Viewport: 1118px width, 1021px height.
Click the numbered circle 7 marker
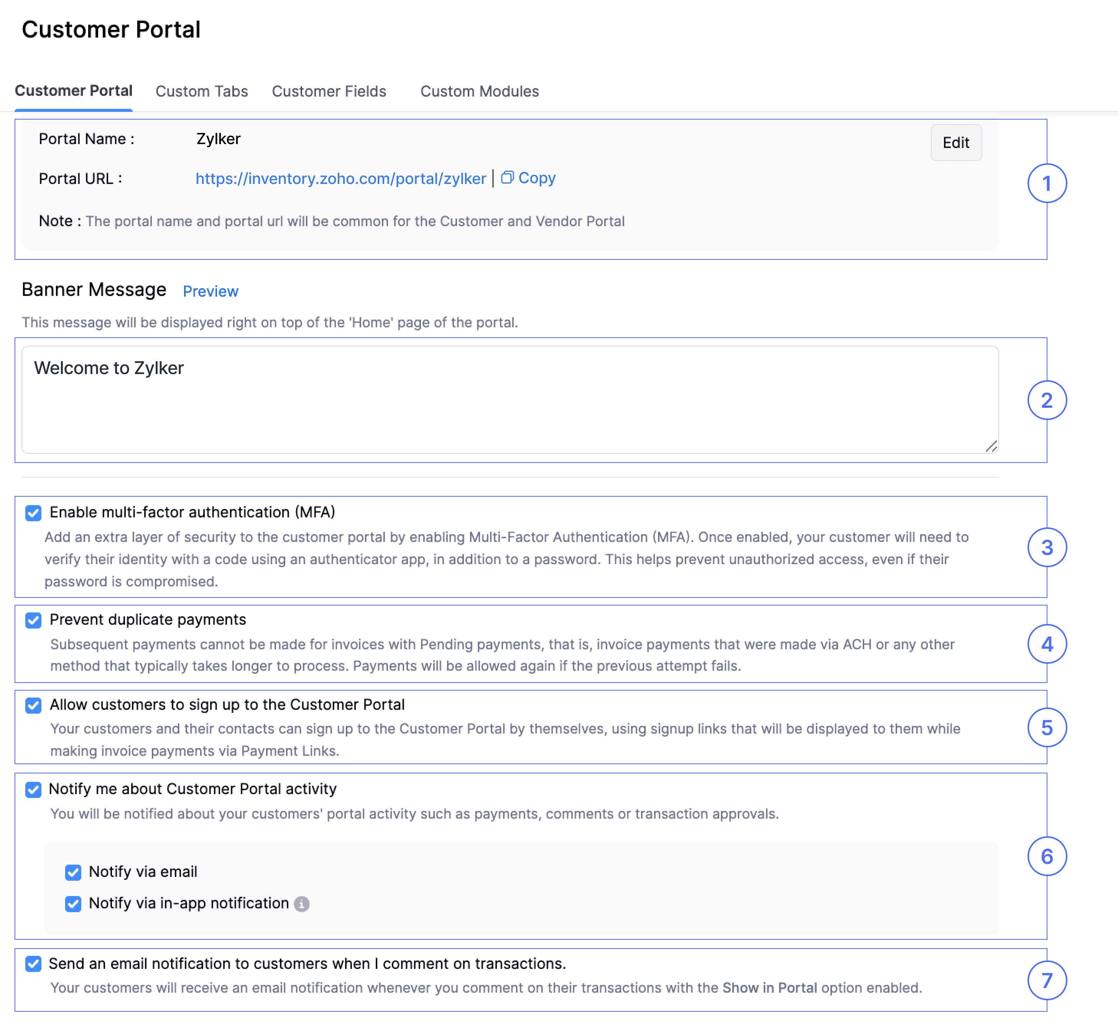pos(1046,980)
